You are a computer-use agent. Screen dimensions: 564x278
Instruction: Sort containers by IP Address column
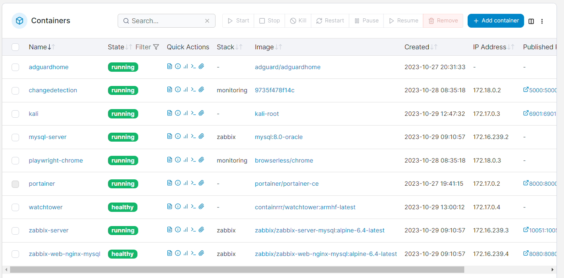click(494, 47)
